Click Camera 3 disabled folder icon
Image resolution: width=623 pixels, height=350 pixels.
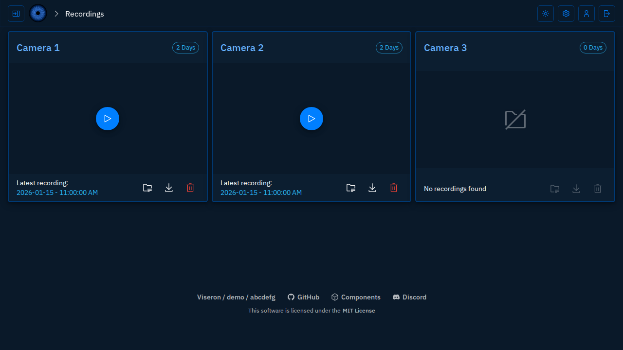click(x=555, y=189)
